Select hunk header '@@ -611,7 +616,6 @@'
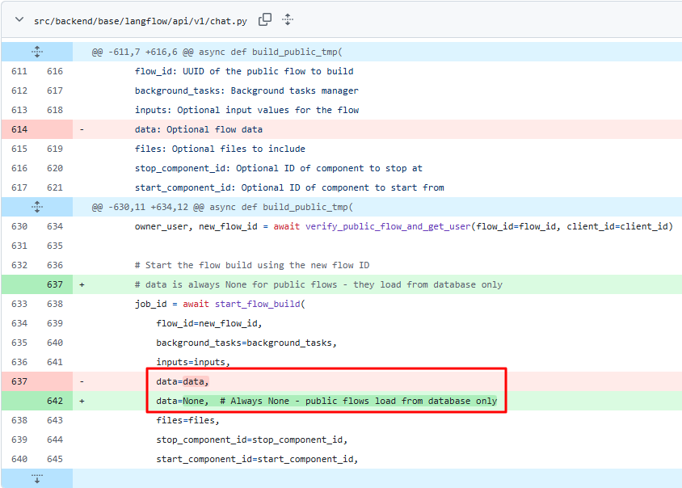Viewport: 682px width, 488px height. point(142,52)
